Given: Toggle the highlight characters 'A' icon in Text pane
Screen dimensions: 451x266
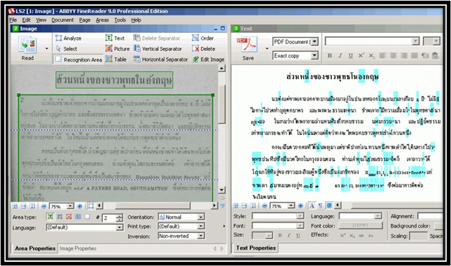Looking at the screenshot, I should coord(312,205).
